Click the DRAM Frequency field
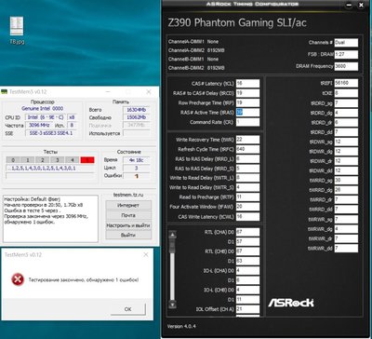 pos(346,66)
